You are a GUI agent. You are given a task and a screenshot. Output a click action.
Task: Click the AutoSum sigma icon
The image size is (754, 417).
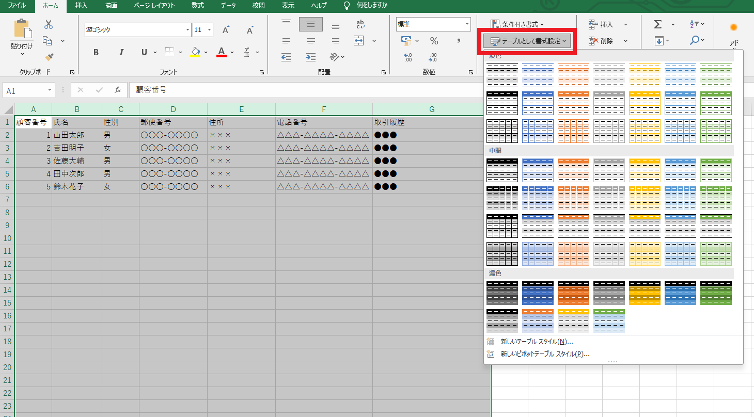pos(657,24)
